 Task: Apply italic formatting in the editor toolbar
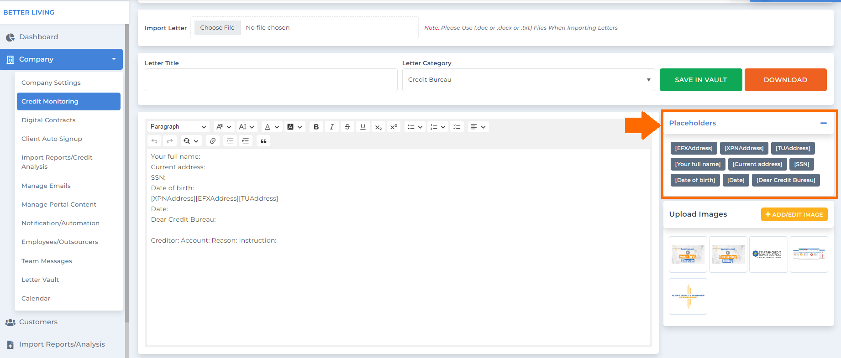[332, 127]
